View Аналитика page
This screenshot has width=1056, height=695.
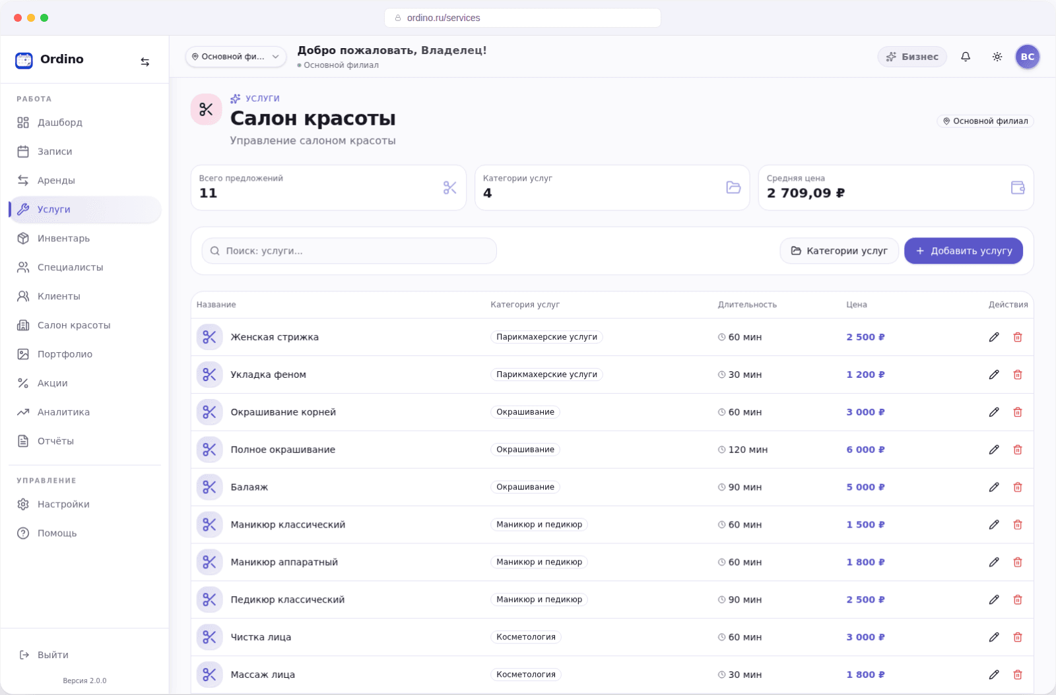[85, 413]
